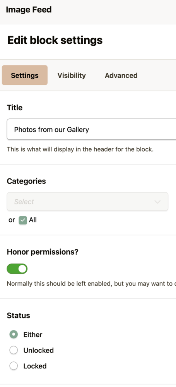Select the Settings tab
The height and width of the screenshot is (387, 176).
click(25, 75)
